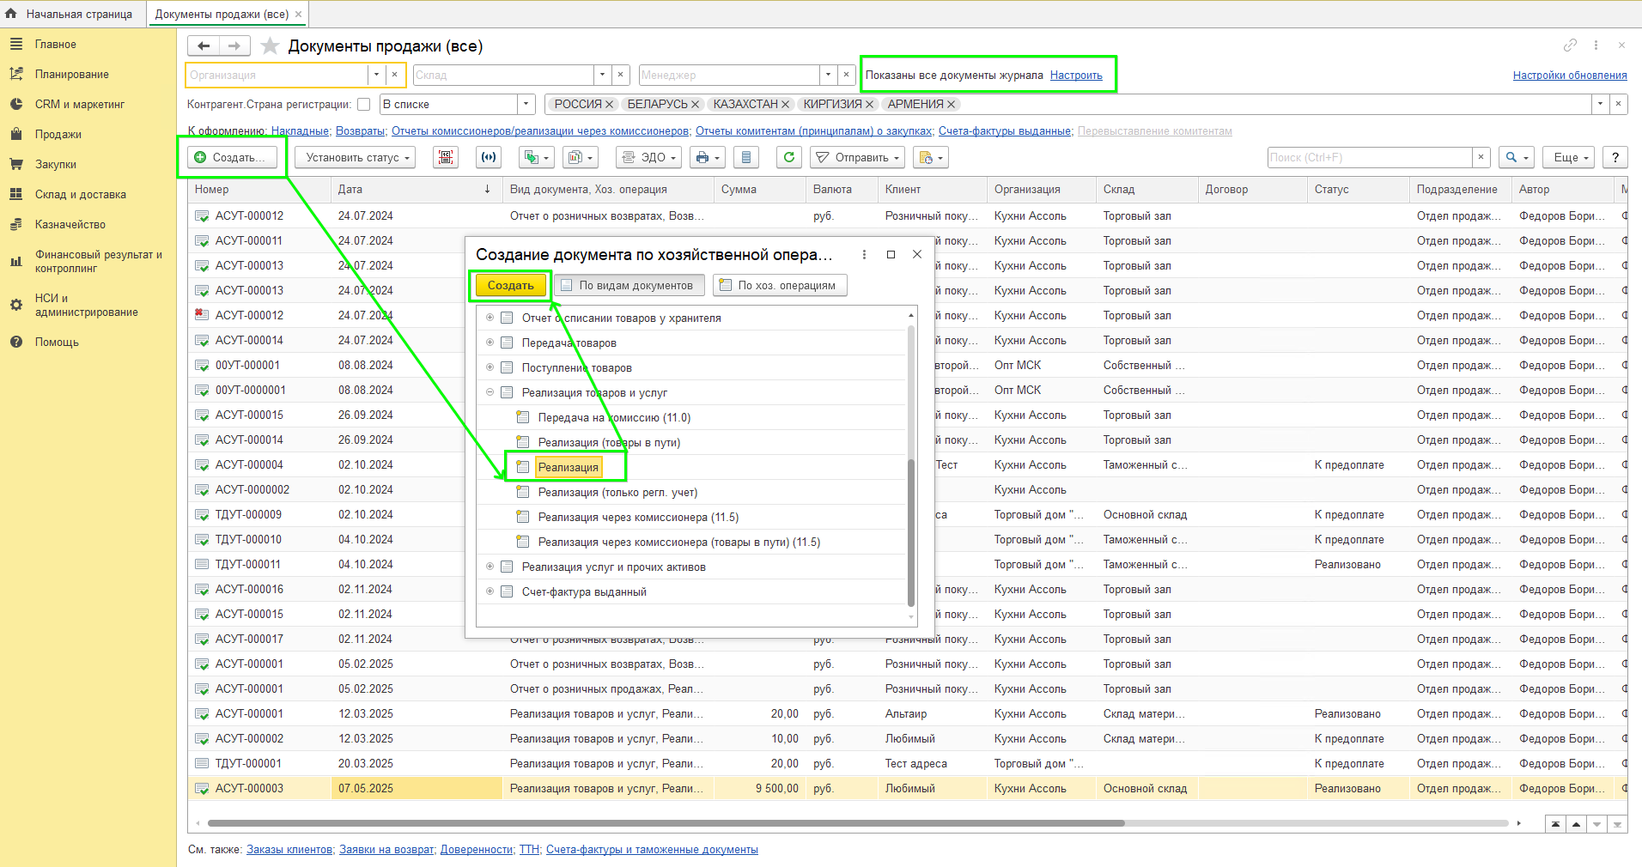
Task: Remove the РОССИЯ tag from filter
Action: [609, 105]
